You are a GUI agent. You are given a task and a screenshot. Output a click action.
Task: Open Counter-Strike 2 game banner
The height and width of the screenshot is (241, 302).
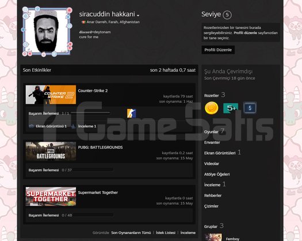click(51, 95)
